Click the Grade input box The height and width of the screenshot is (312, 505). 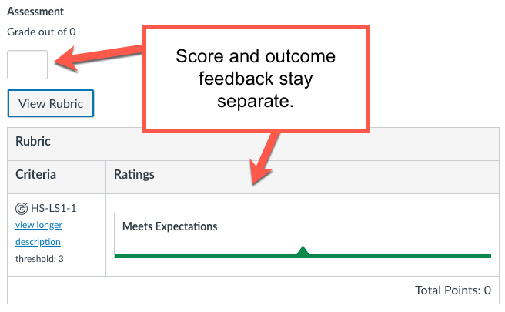pos(27,65)
